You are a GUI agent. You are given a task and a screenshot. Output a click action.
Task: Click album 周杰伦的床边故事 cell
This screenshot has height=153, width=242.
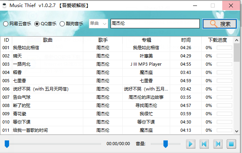pos(146,97)
